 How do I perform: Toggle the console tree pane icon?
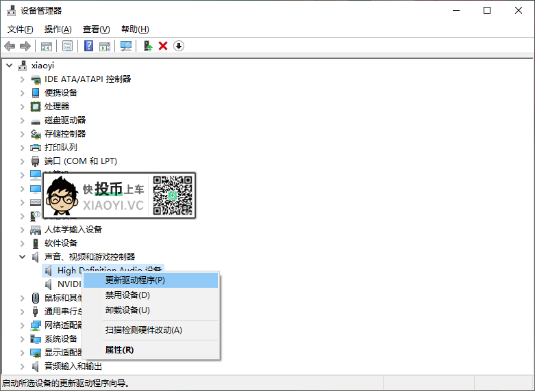click(x=47, y=46)
